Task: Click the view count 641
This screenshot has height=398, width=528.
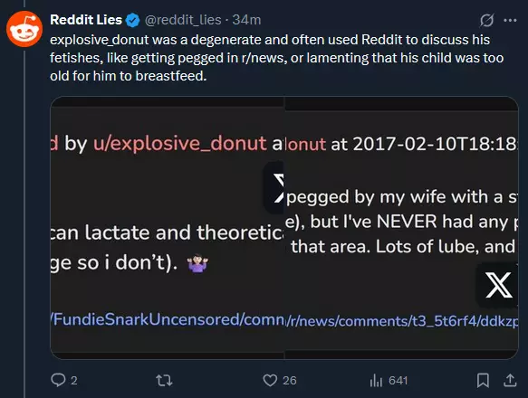Action: click(x=398, y=381)
